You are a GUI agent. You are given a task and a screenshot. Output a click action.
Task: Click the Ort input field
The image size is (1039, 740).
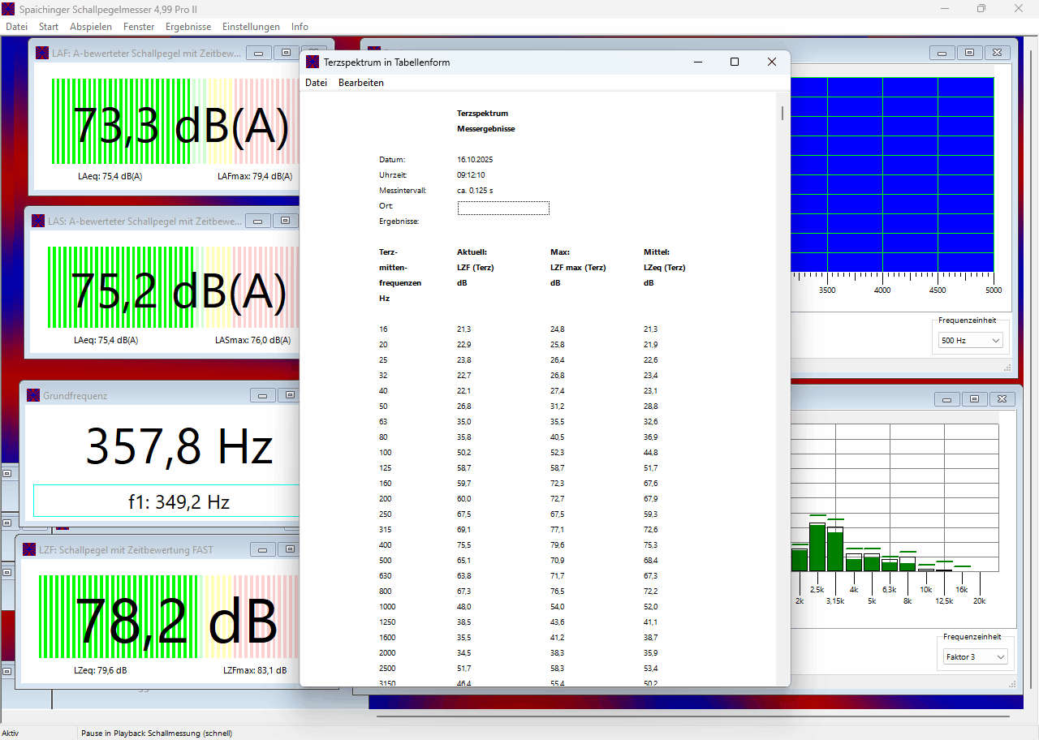coord(503,208)
